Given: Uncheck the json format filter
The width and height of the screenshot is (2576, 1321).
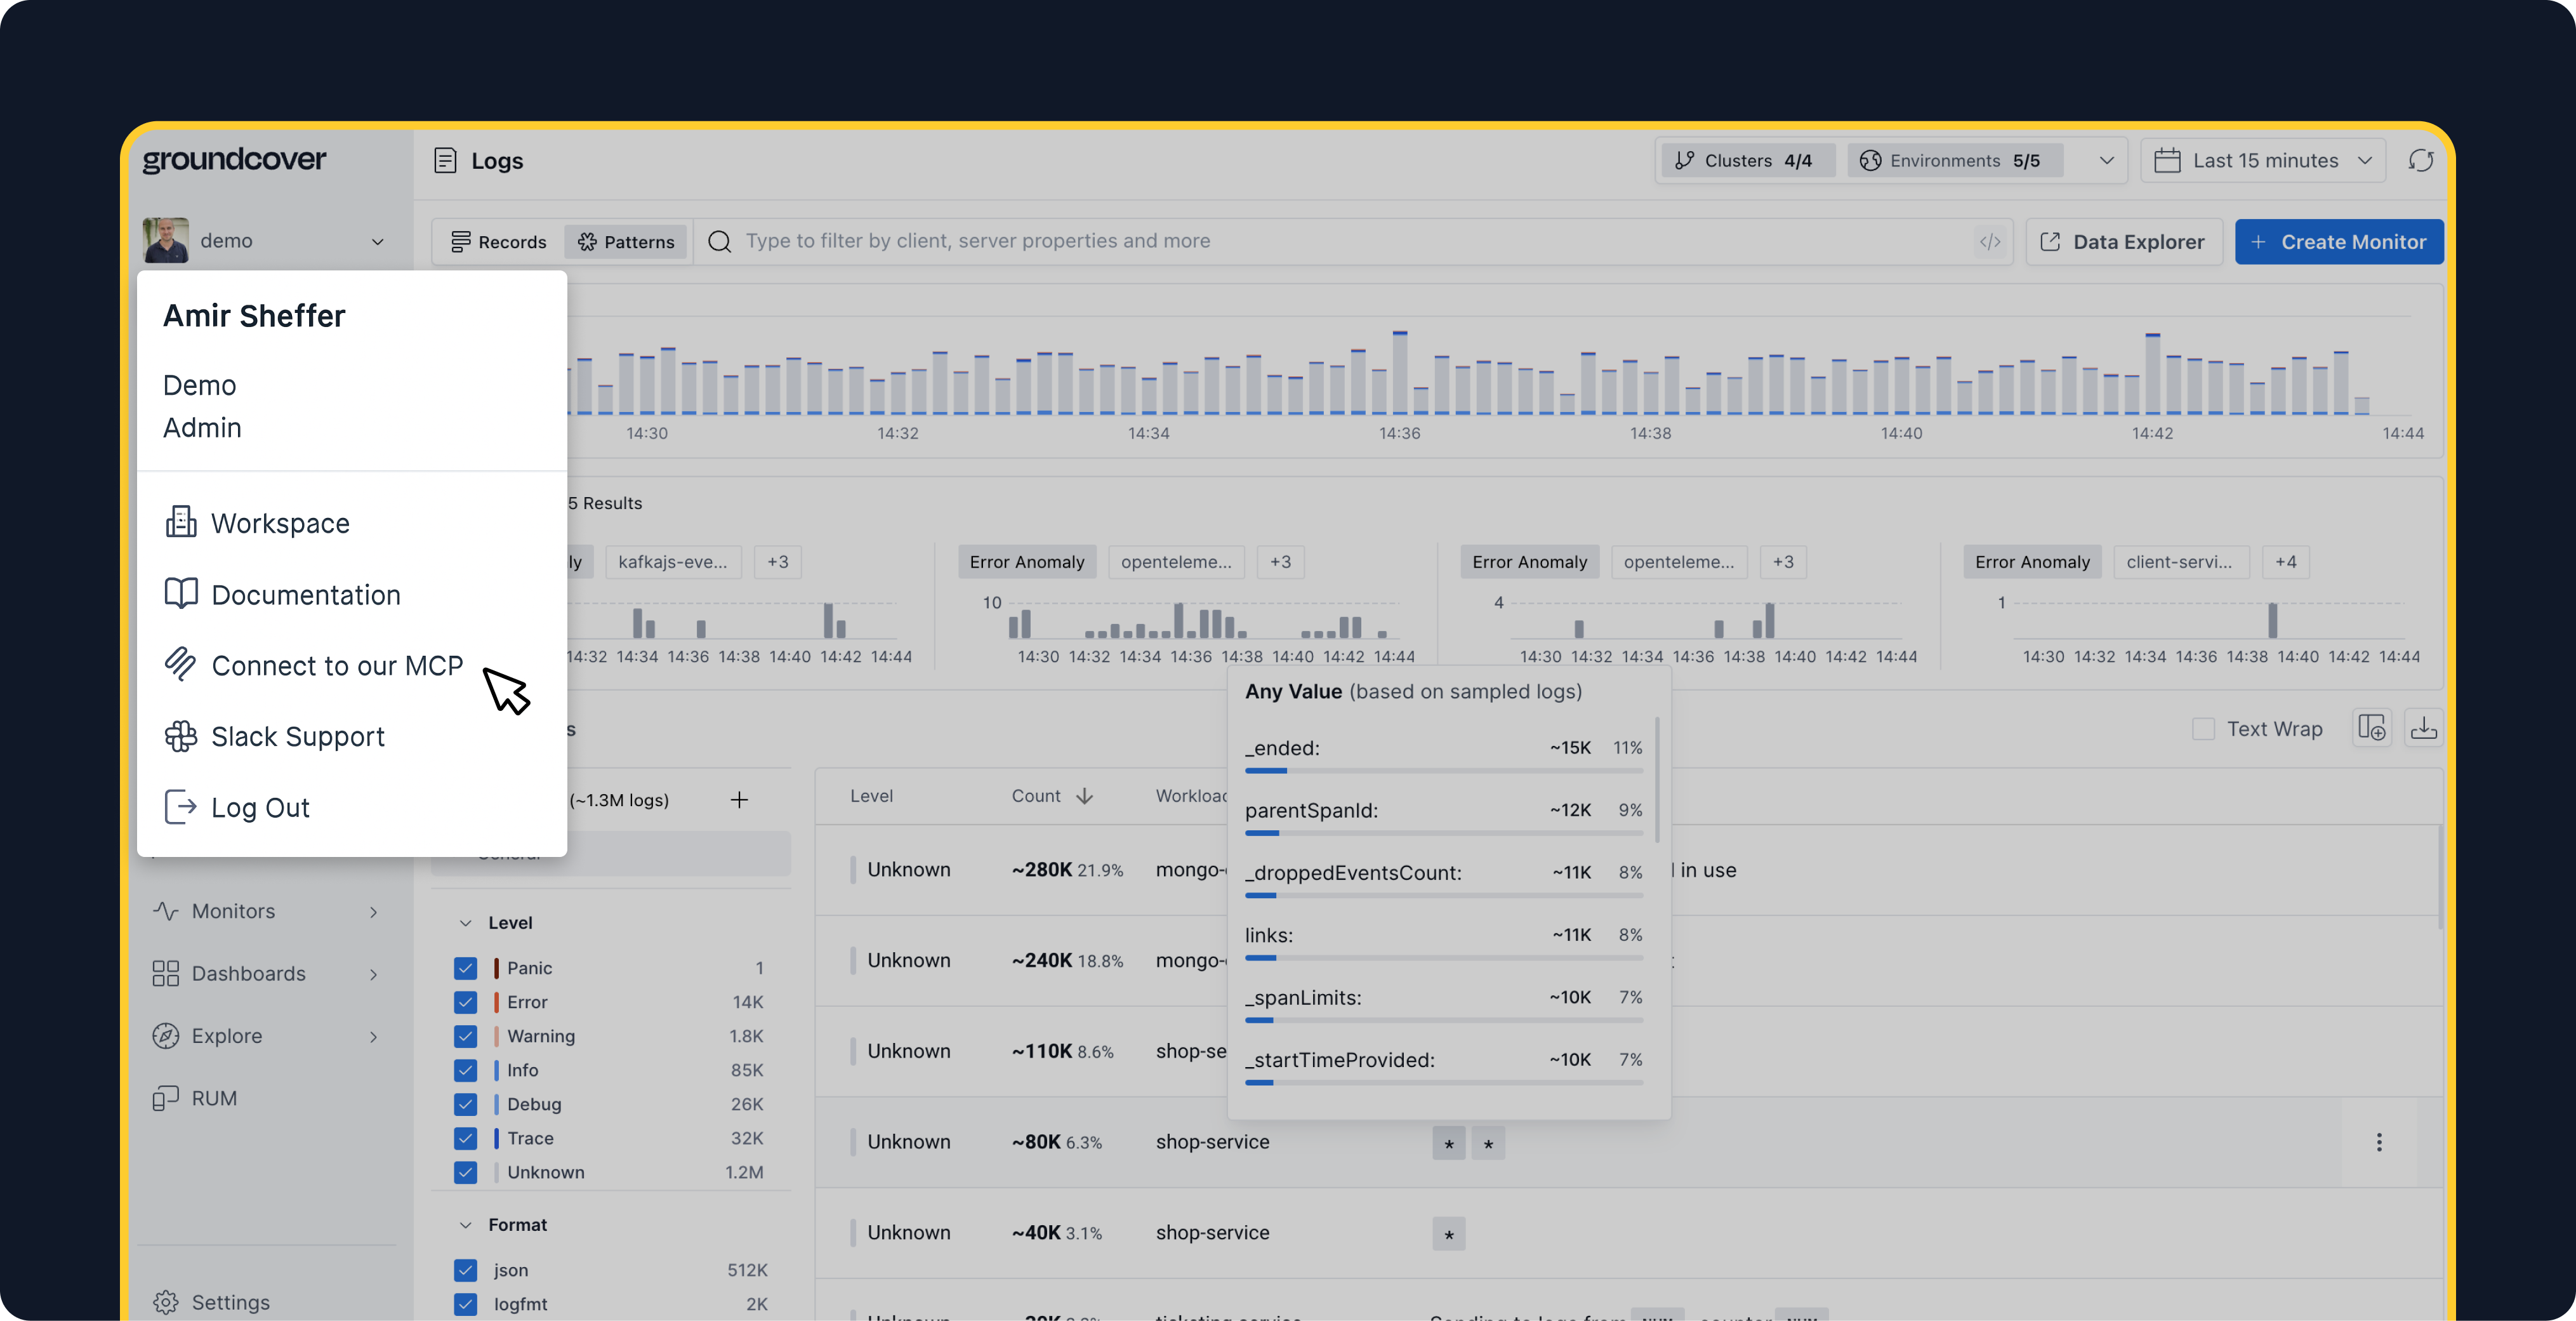Looking at the screenshot, I should [x=465, y=1270].
